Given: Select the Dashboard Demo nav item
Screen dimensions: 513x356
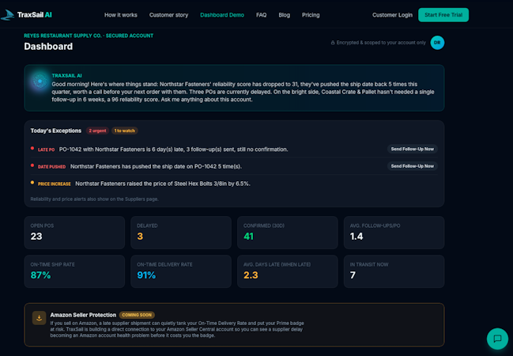Looking at the screenshot, I should click(x=222, y=15).
